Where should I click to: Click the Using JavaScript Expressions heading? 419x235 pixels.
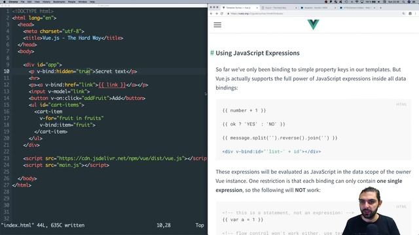tap(257, 53)
